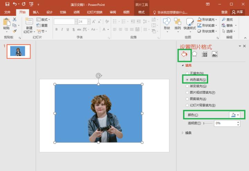Decrease font size with the small A icon

99,21
